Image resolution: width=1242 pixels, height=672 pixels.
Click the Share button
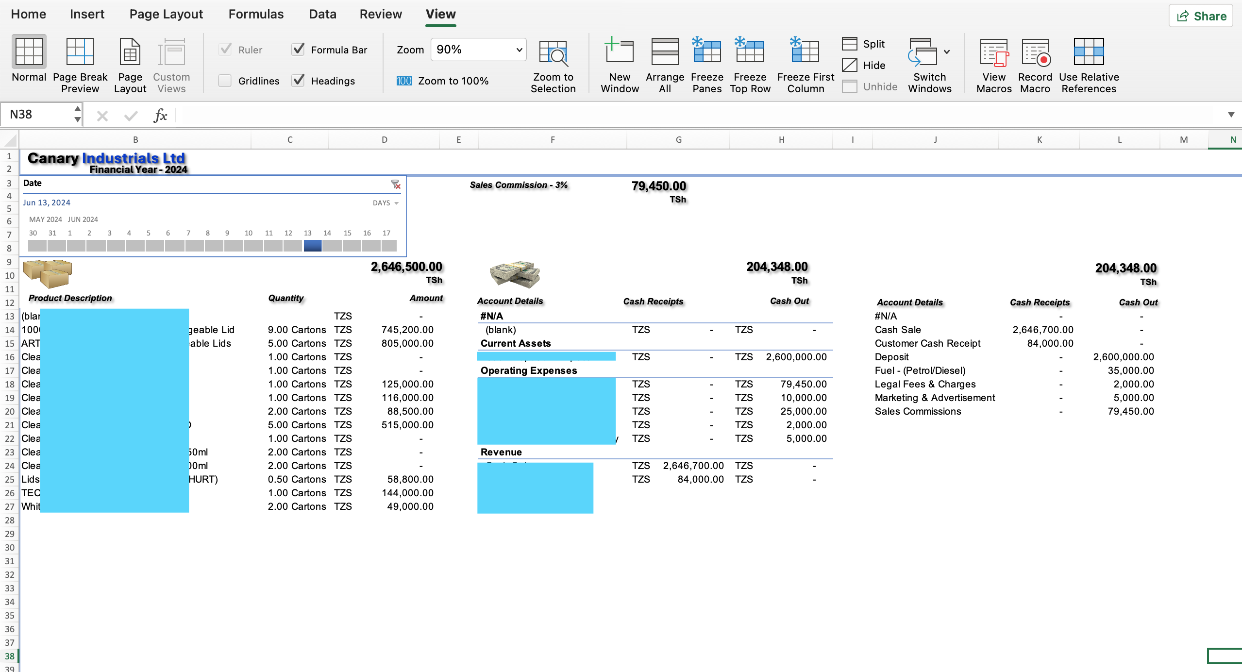click(1200, 16)
